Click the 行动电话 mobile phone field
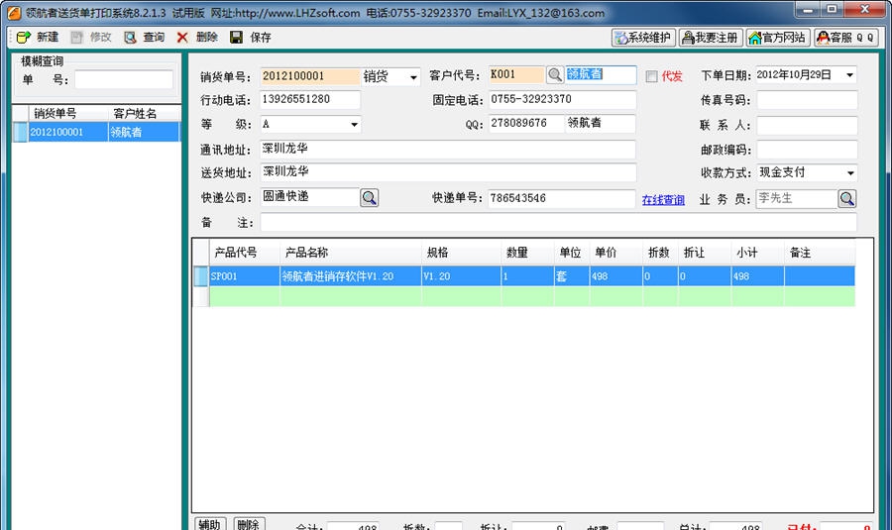 click(x=310, y=99)
